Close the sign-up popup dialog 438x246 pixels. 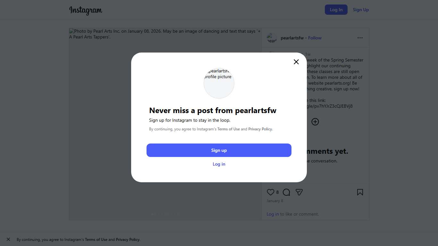(296, 62)
